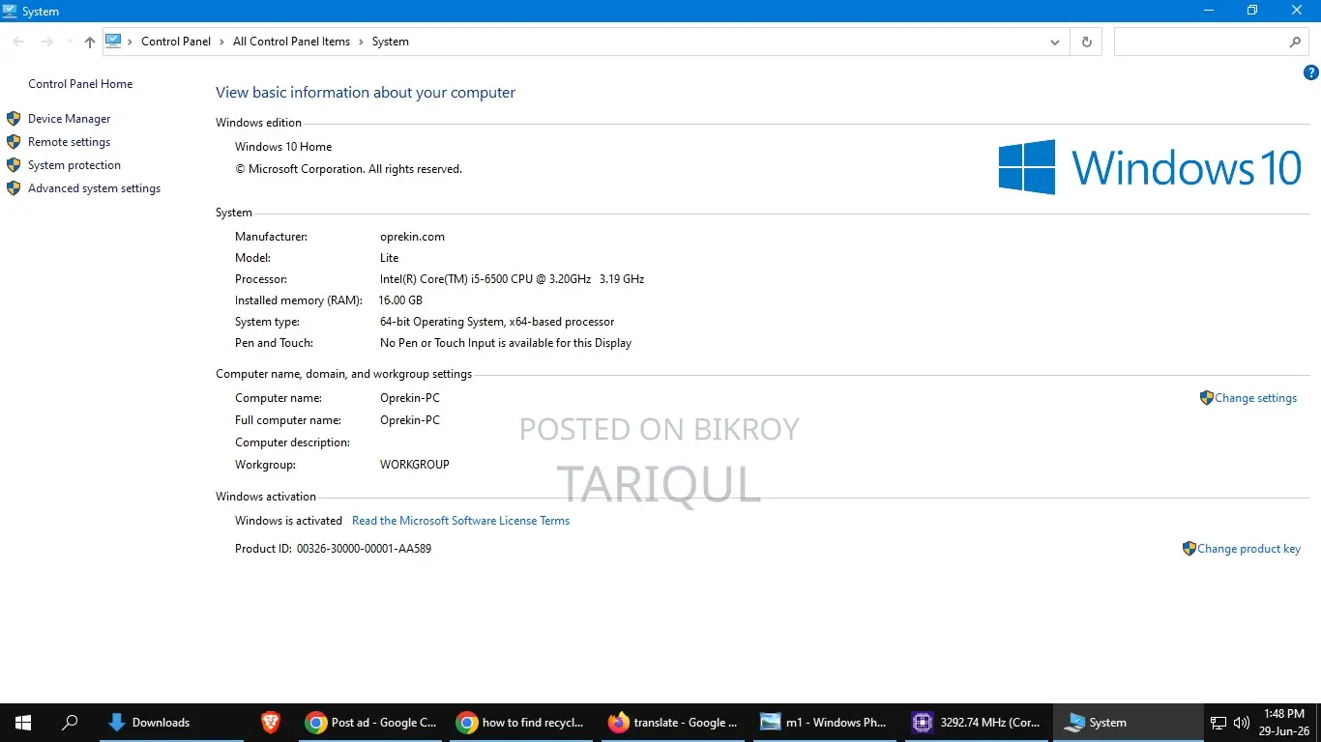Screen dimensions: 1321x742
Task: Expand the chevron before 'Control Panel' breadcrumb
Action: [x=131, y=42]
